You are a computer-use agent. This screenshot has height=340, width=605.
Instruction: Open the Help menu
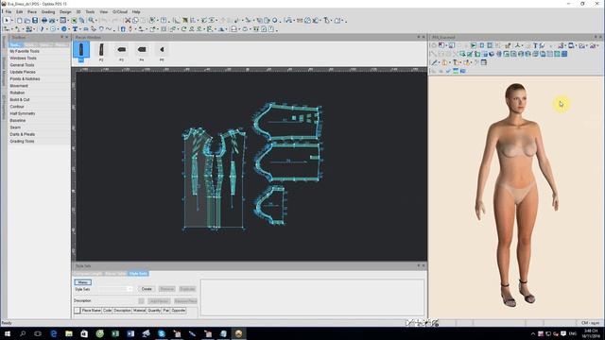(x=136, y=12)
